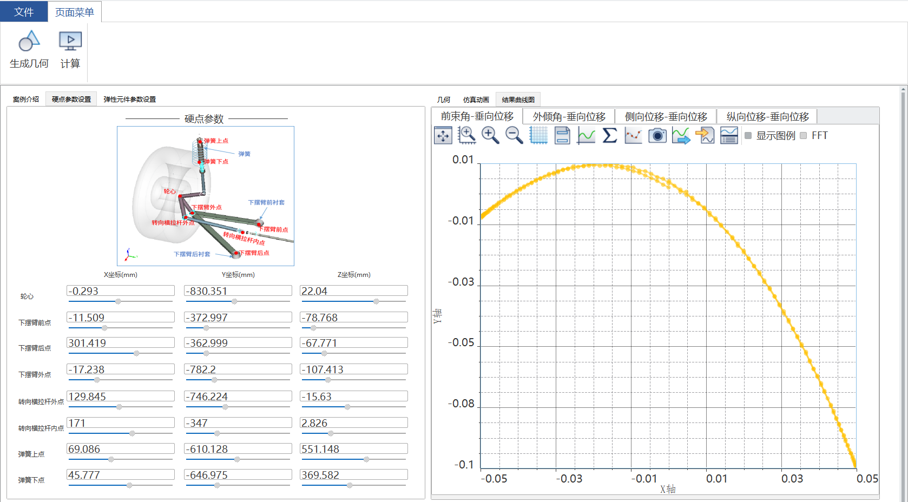Enable the 显示图例 show legend checkbox
The image size is (908, 502).
[x=748, y=136]
